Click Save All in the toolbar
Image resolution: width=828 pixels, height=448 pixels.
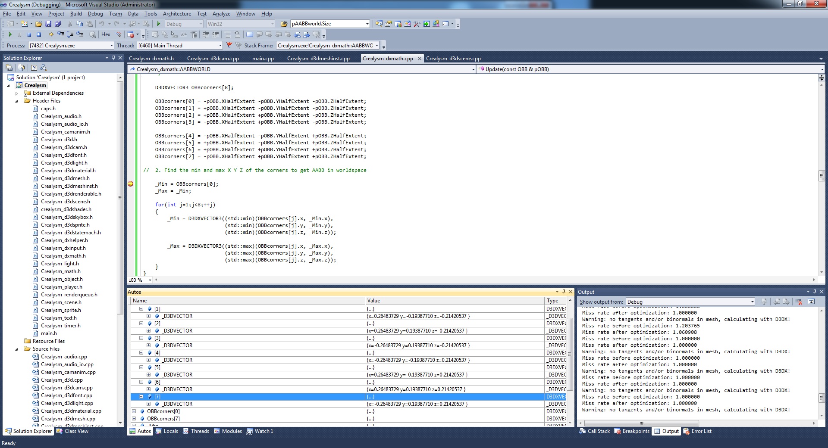coord(57,24)
